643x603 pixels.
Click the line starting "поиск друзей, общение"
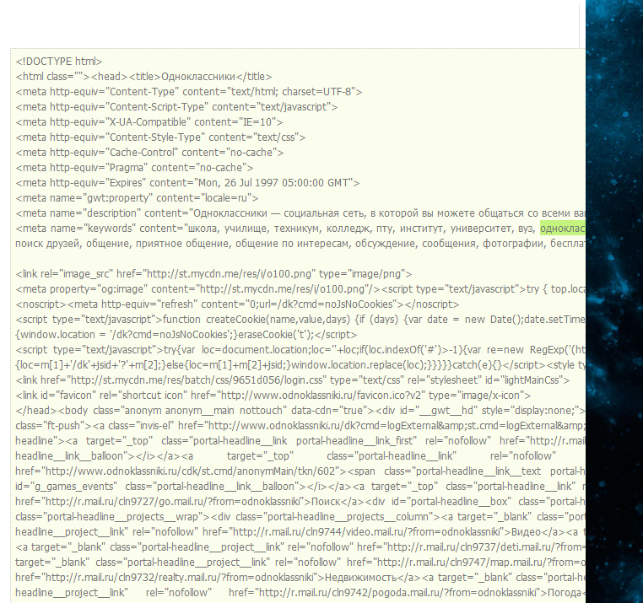pos(300,244)
